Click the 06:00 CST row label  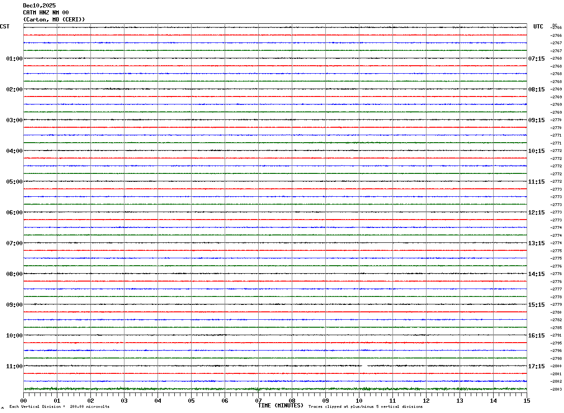[14, 213]
